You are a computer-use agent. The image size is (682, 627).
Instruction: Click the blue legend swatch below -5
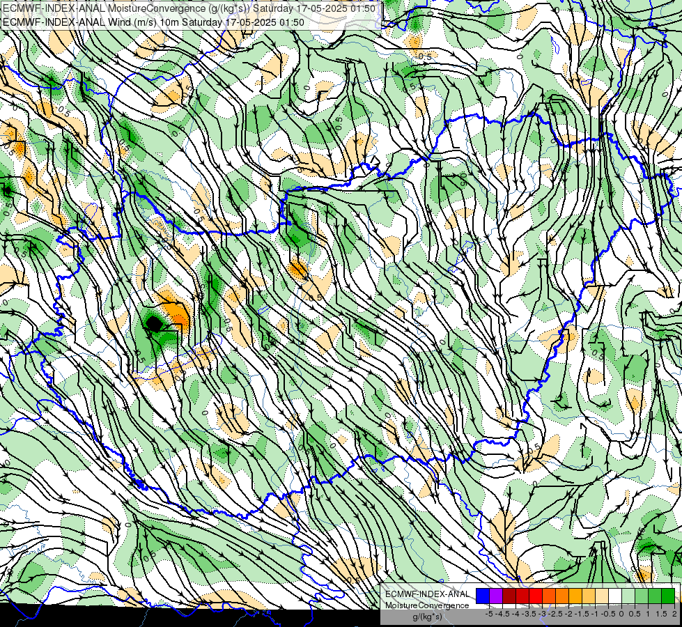click(x=483, y=596)
